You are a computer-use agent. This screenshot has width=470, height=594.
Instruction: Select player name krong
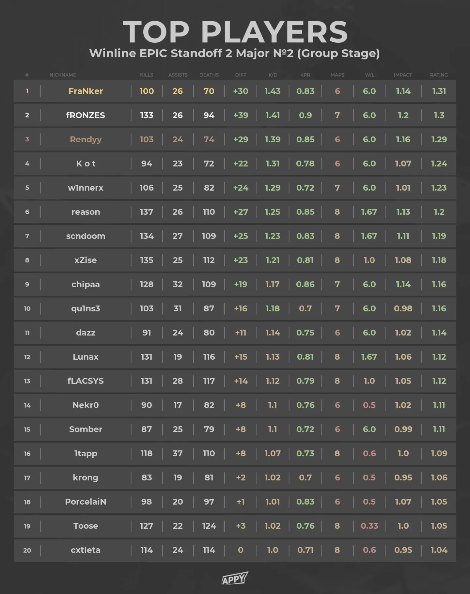86,478
